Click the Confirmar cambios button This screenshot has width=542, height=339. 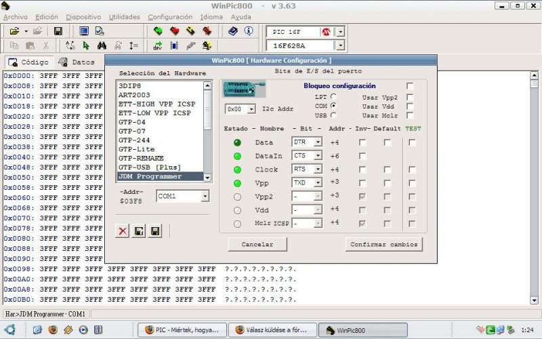(x=383, y=244)
